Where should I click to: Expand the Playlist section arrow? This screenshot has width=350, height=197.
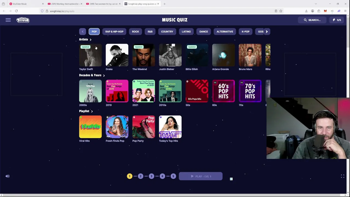tap(92, 111)
